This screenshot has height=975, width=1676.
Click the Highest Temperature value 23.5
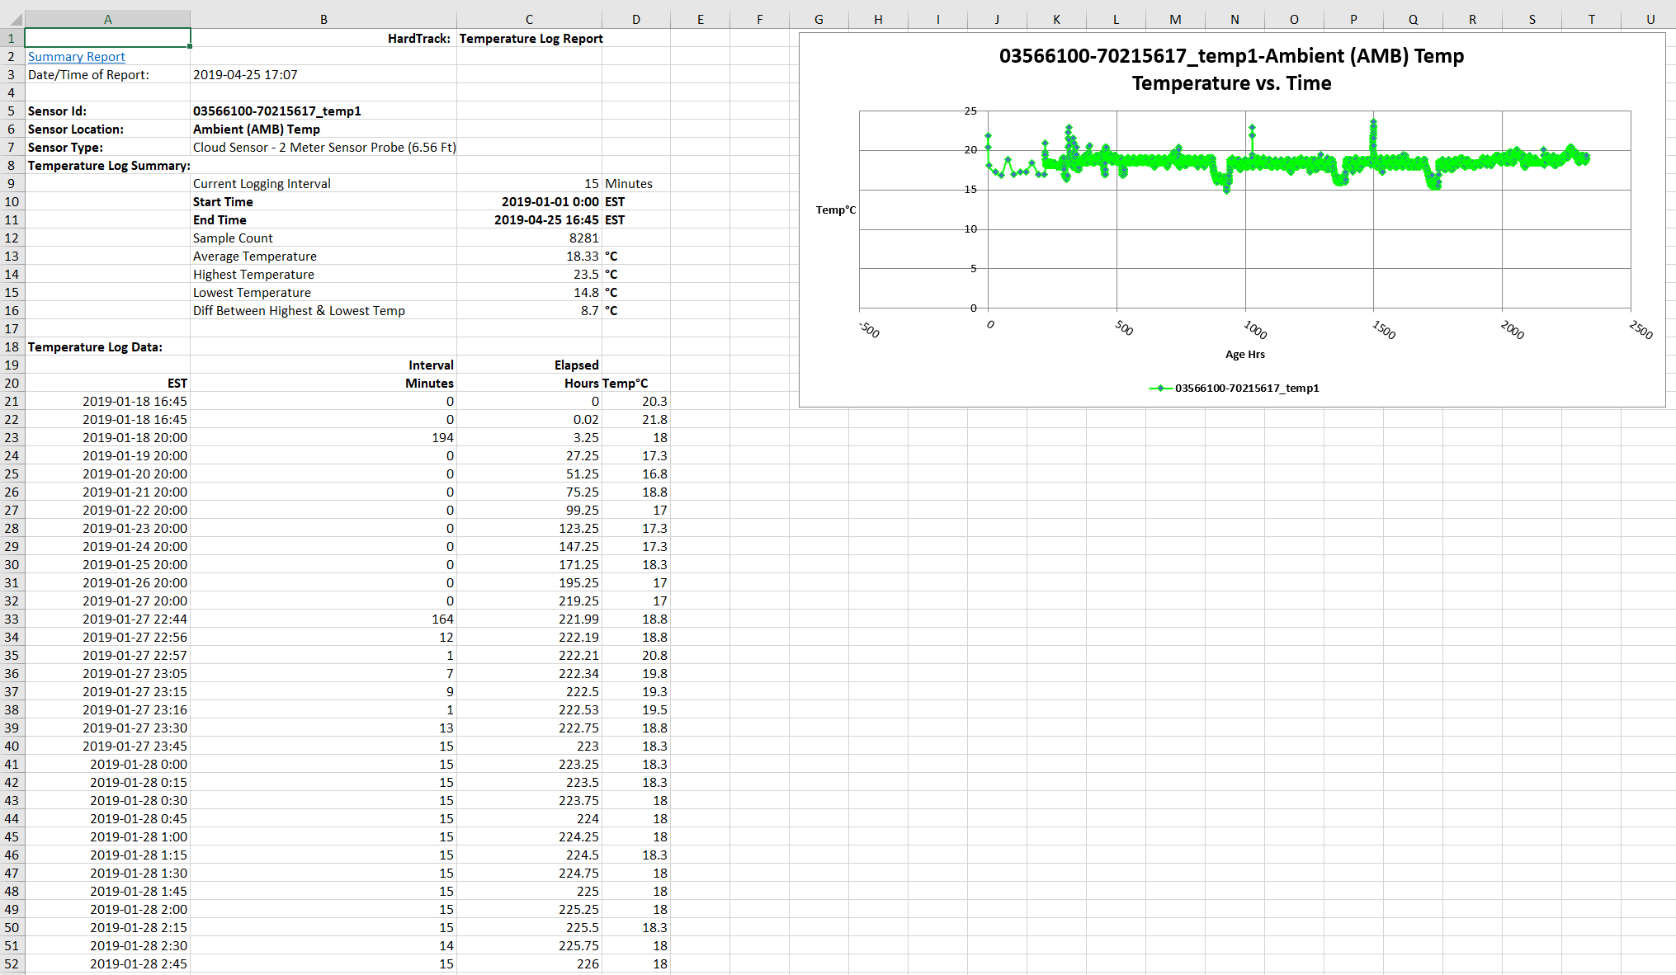point(586,275)
